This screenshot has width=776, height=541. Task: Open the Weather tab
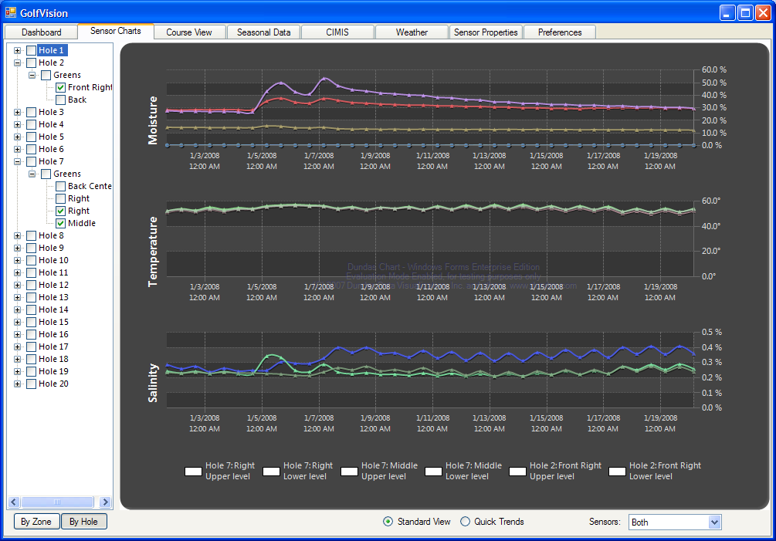[x=412, y=32]
